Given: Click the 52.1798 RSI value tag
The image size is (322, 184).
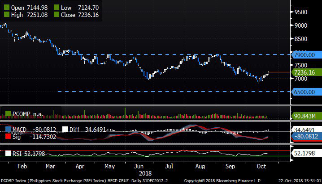Looking at the screenshot, I should tap(305, 153).
